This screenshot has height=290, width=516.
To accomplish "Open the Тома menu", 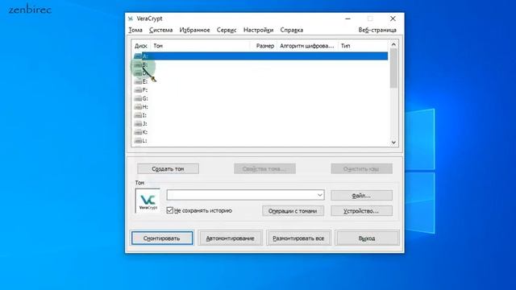I will pos(135,30).
